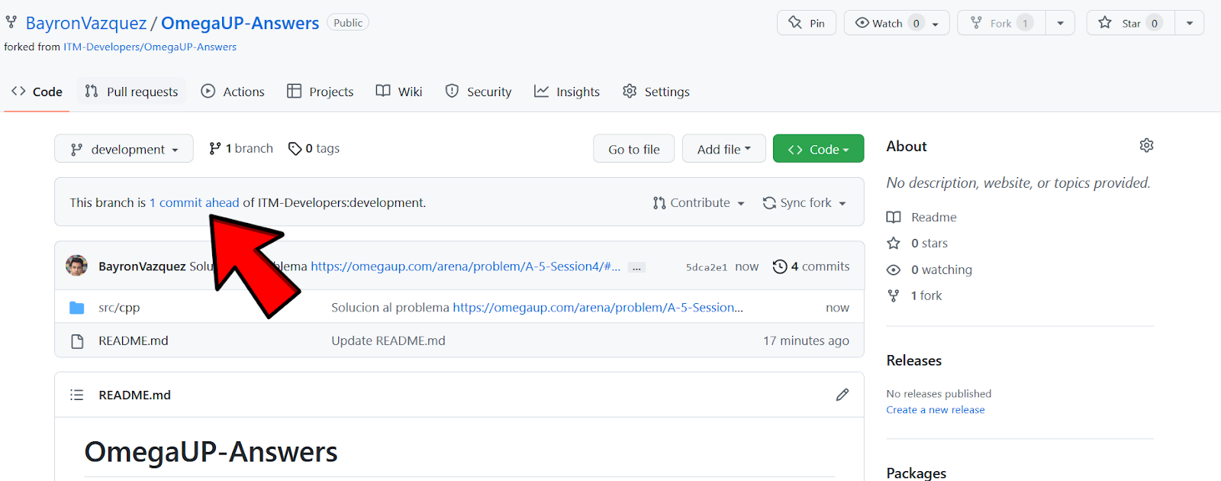Click Create a new release
Image resolution: width=1221 pixels, height=481 pixels.
(x=936, y=410)
